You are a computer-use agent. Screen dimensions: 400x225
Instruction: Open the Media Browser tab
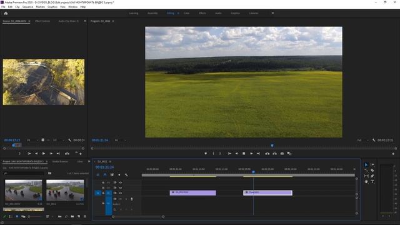[x=60, y=161]
